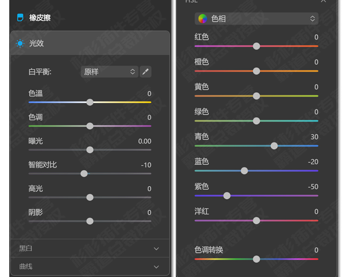Viewport: 347px width, 277px height.
Task: Click the color wheel icon beside 色相
Action: click(203, 19)
